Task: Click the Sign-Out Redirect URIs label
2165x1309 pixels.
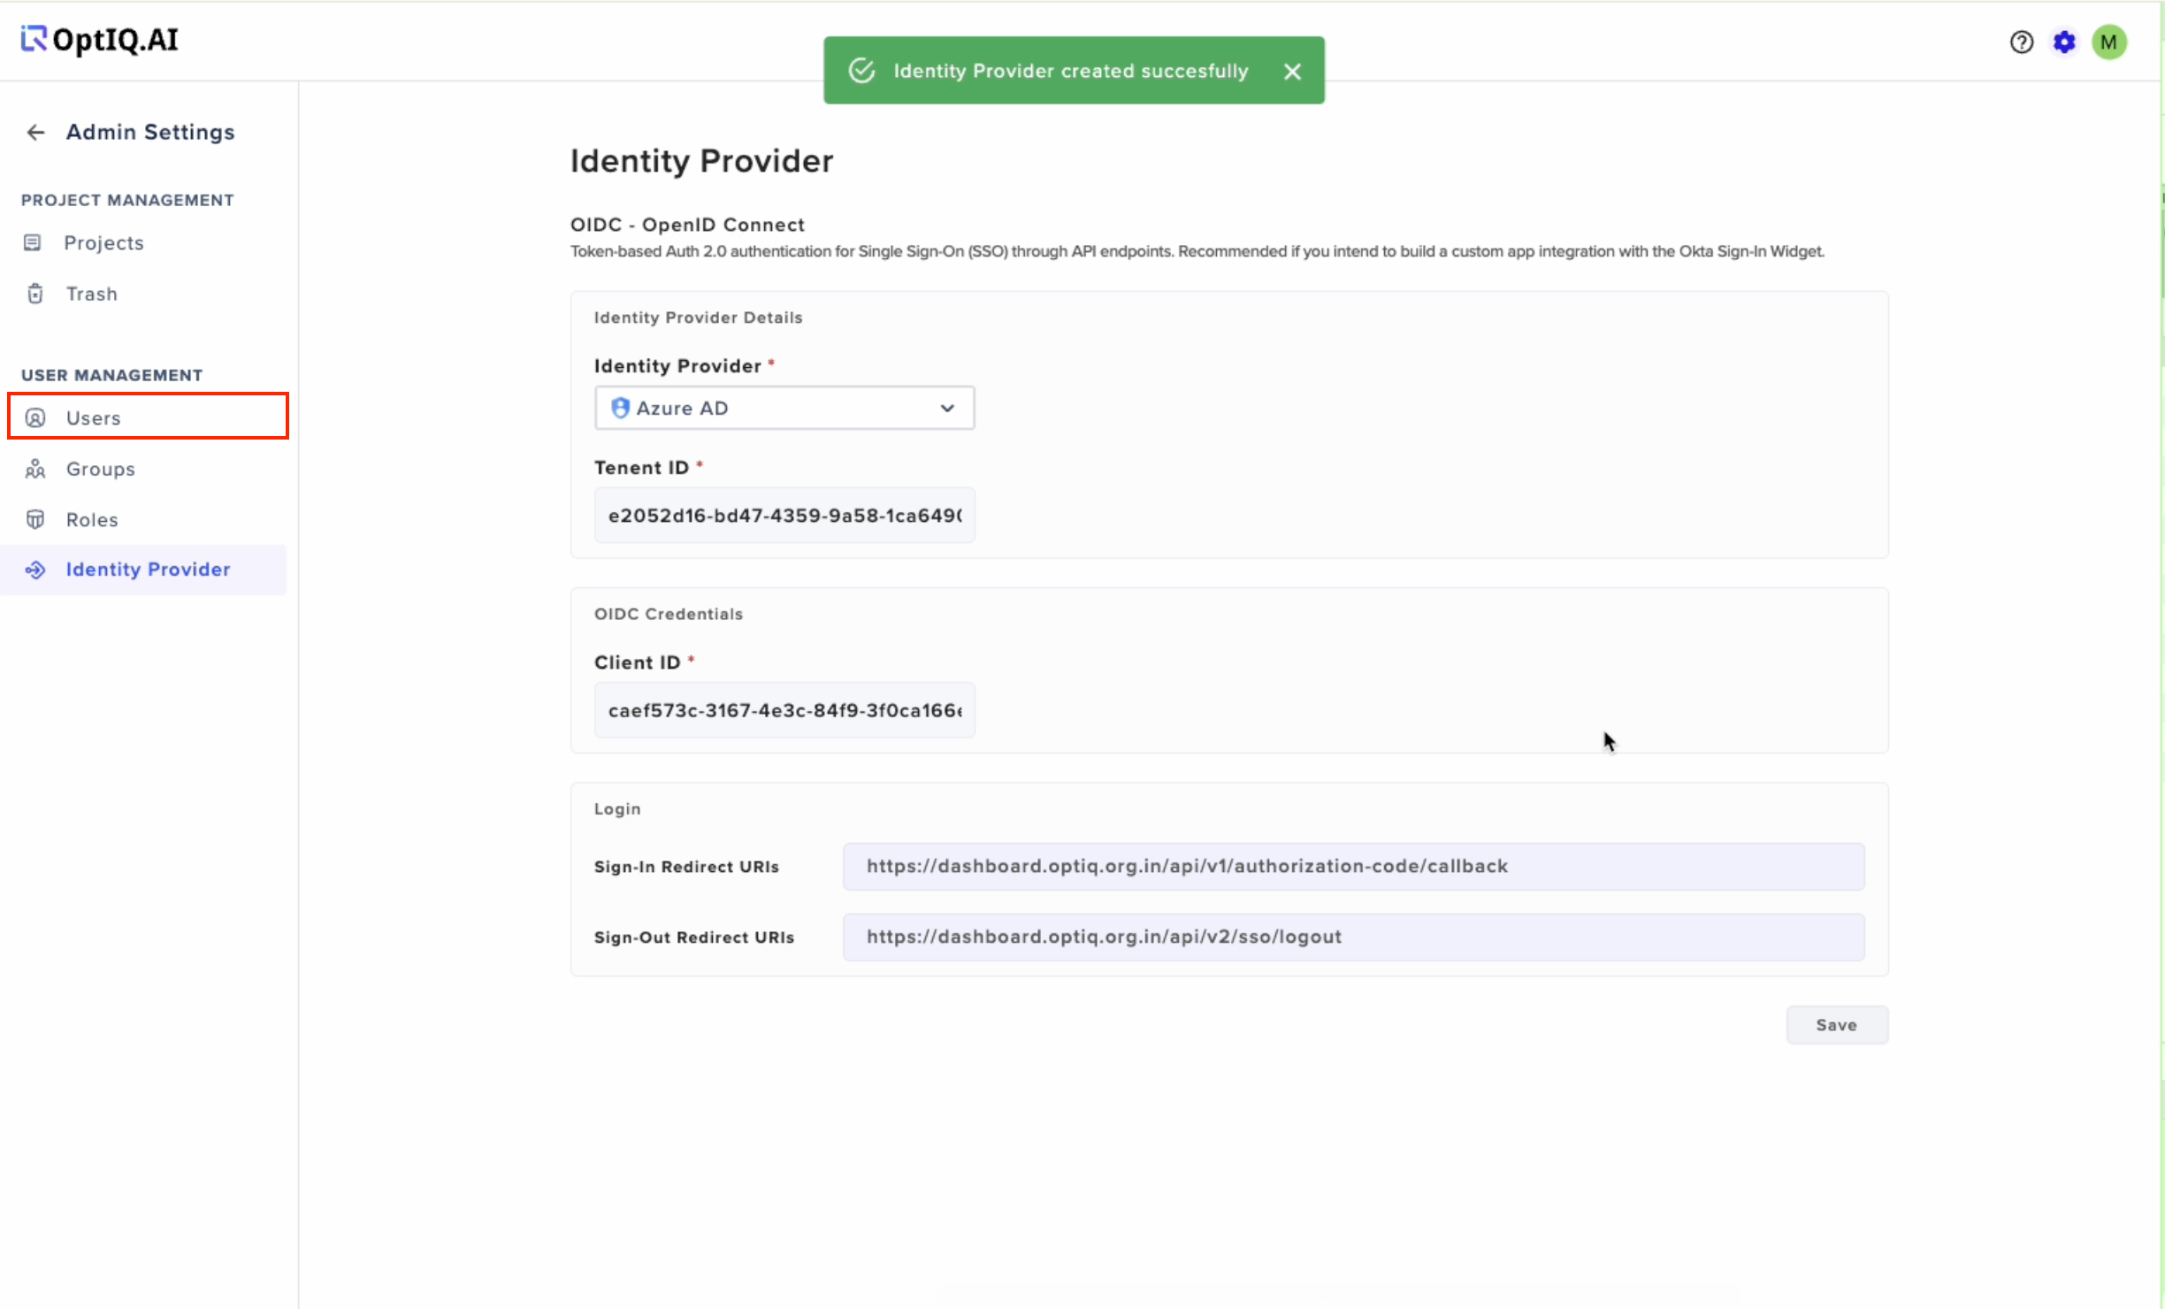Action: click(x=694, y=938)
